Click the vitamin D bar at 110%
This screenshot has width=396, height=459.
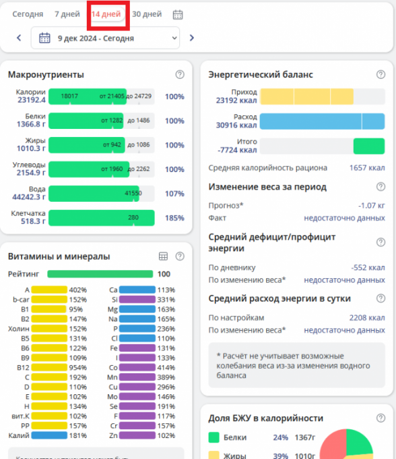click(x=49, y=387)
